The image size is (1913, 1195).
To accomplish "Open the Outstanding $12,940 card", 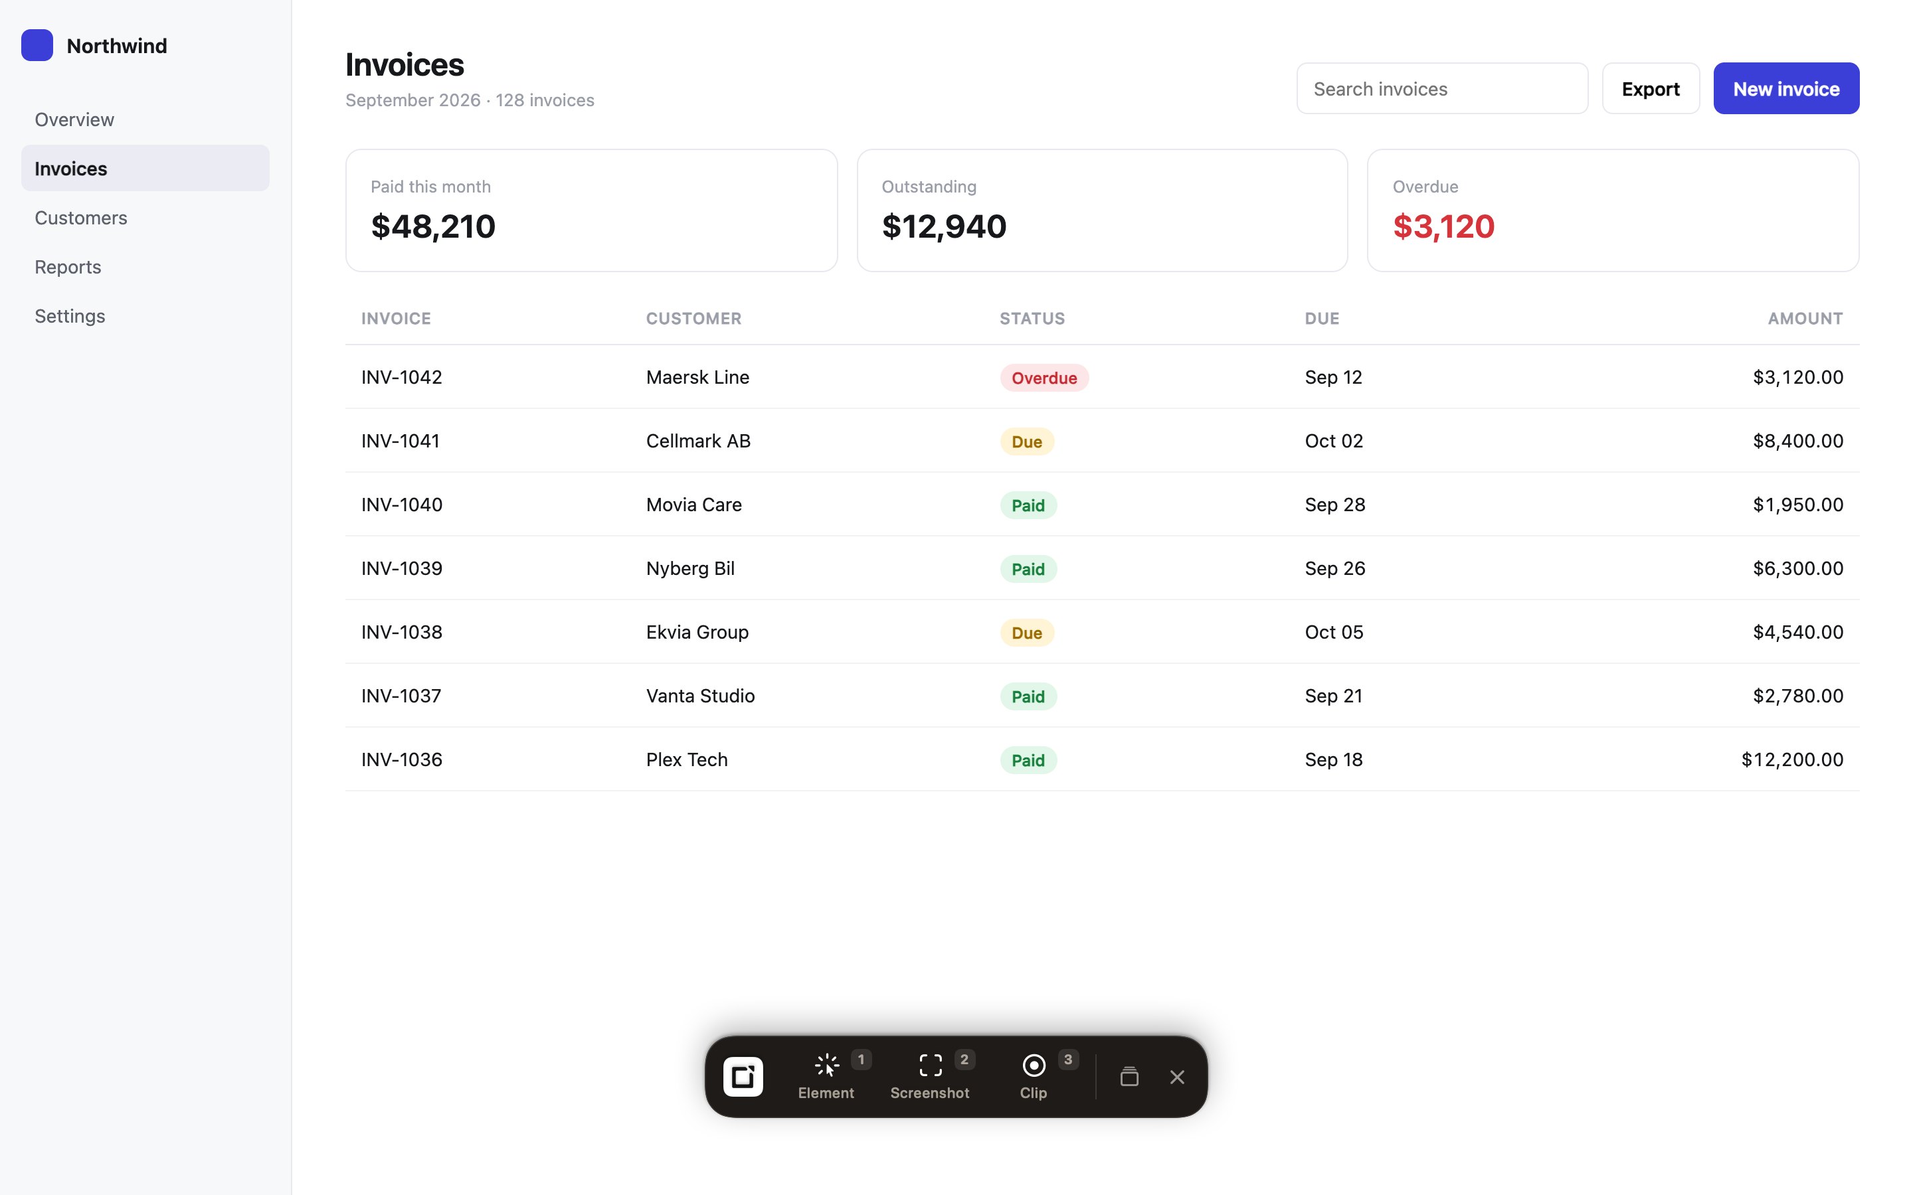I will point(1102,210).
